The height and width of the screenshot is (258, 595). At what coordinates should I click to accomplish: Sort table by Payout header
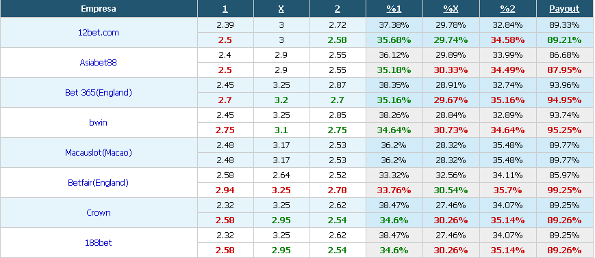pos(564,9)
